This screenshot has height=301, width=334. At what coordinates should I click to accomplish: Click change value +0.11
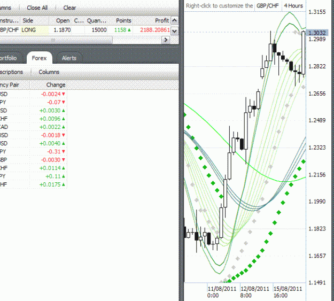[53, 176]
